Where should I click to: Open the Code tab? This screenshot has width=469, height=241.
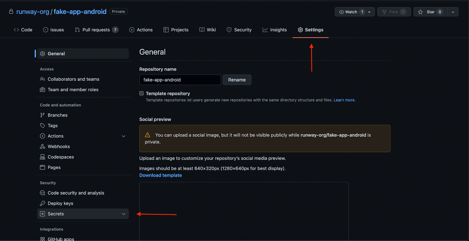click(23, 30)
